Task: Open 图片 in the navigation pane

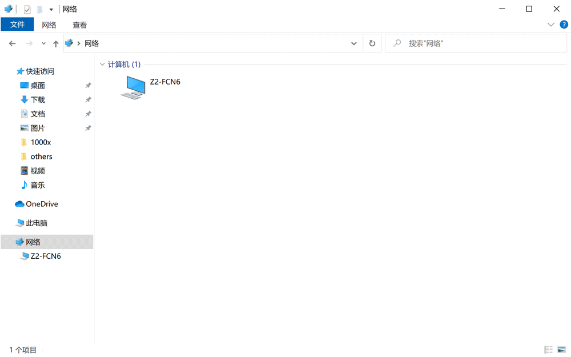Action: coord(38,128)
